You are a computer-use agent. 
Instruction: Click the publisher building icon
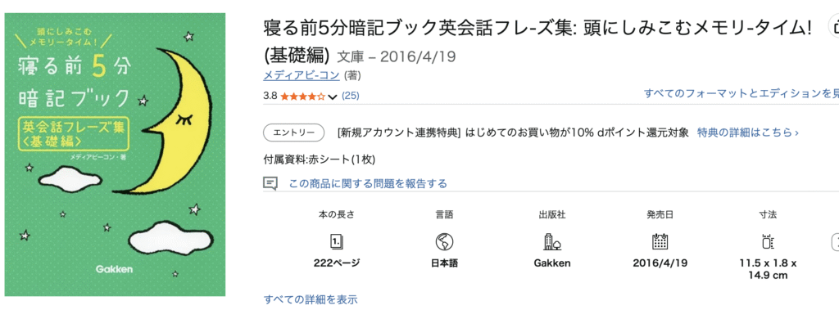click(551, 242)
